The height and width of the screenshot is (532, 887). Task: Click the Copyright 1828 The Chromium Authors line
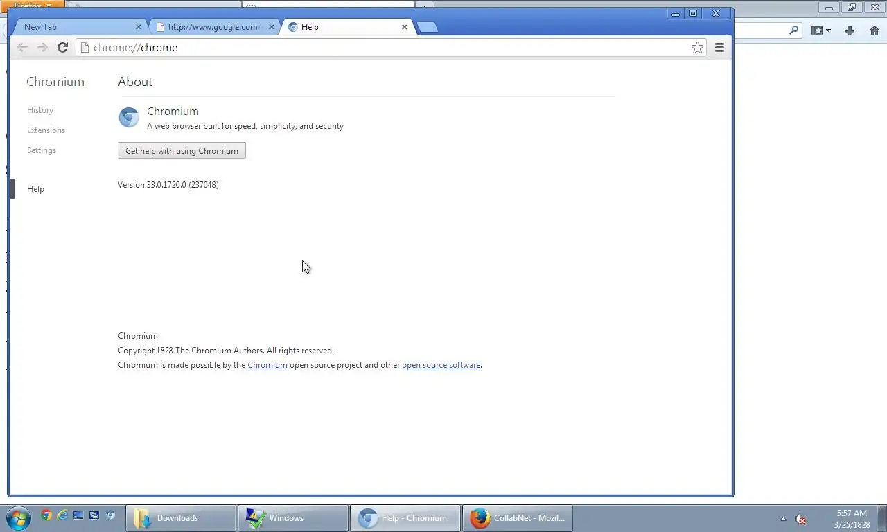tap(226, 351)
